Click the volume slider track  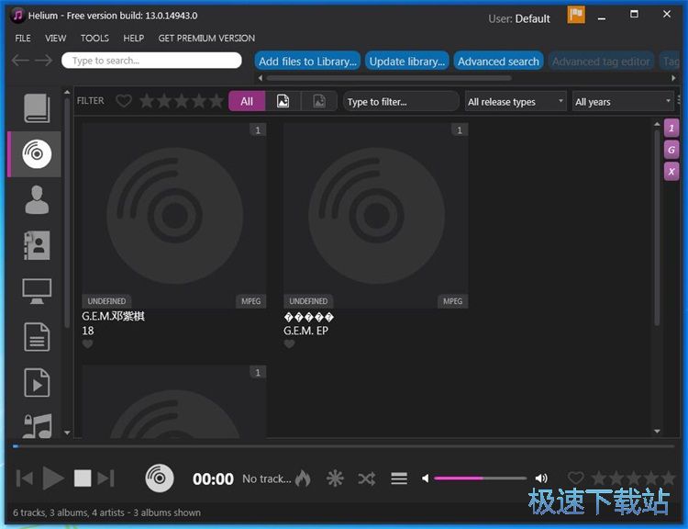(480, 478)
